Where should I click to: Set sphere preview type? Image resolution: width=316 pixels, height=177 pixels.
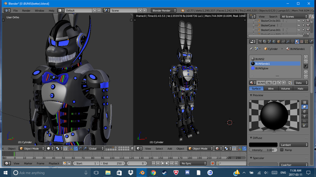(x=305, y=107)
